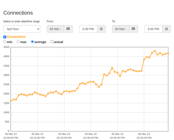Select the average radio button
This screenshot has width=174, height=140.
point(32,42)
